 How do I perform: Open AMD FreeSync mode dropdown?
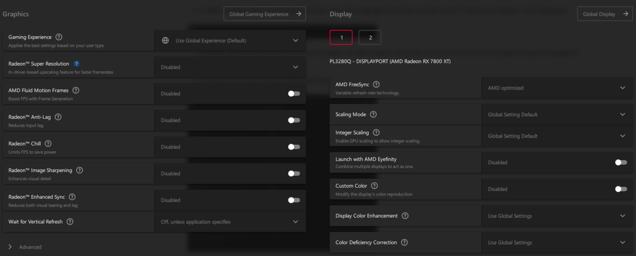[x=557, y=88]
